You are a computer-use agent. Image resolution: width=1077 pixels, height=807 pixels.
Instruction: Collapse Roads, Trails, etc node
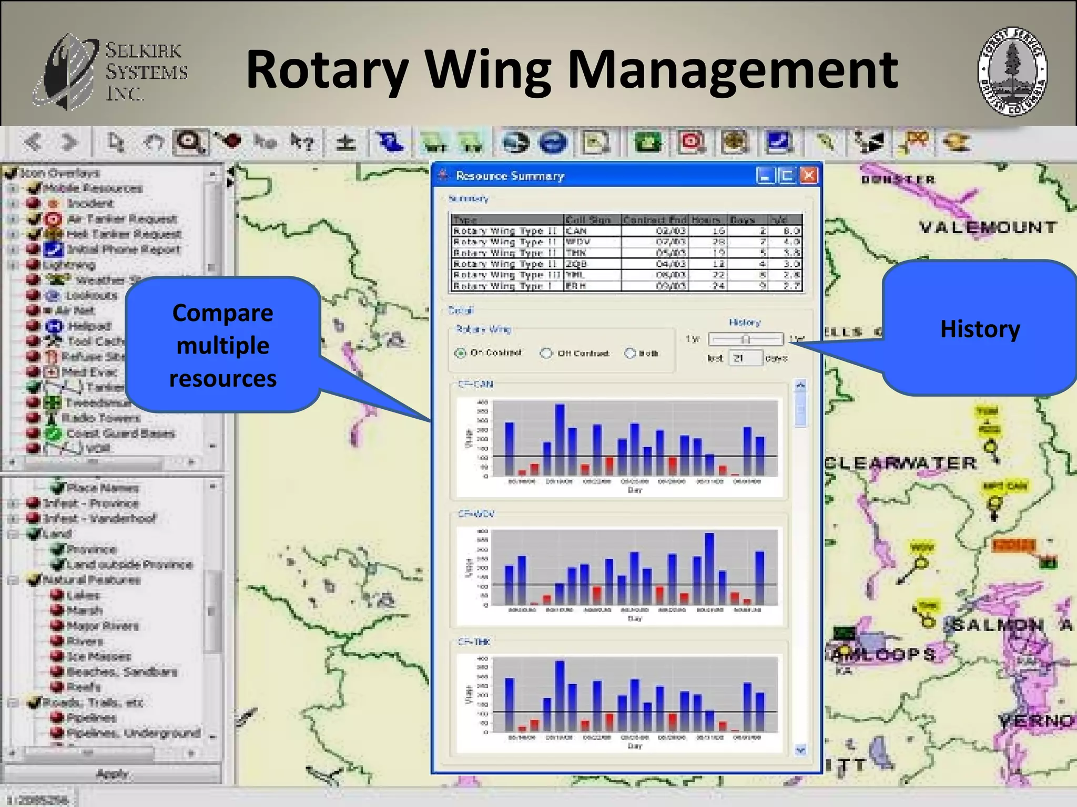pyautogui.click(x=13, y=702)
